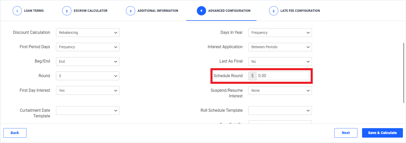Open the Escrow Calculator step
Image resolution: width=406 pixels, height=143 pixels.
pyautogui.click(x=85, y=11)
